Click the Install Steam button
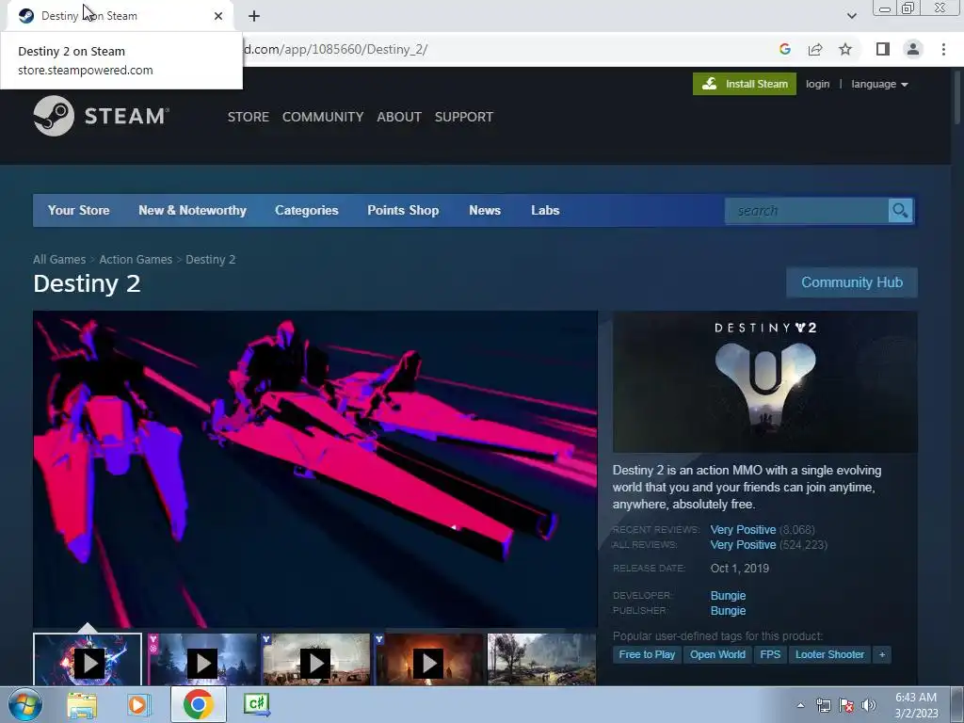Viewport: 964px width, 723px height. click(745, 84)
